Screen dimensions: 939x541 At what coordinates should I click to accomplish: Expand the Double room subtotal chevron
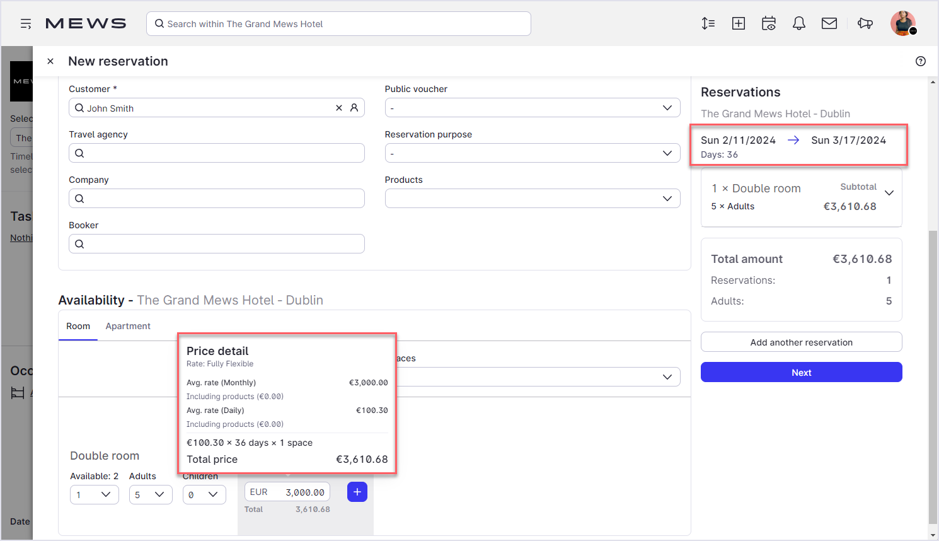pyautogui.click(x=889, y=193)
